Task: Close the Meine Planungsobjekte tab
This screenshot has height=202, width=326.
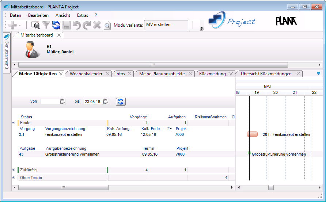Action: click(x=190, y=74)
